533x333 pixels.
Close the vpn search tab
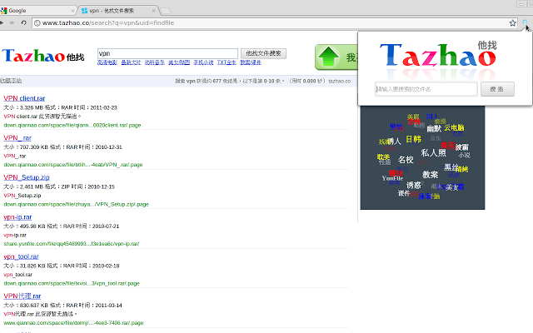153,11
